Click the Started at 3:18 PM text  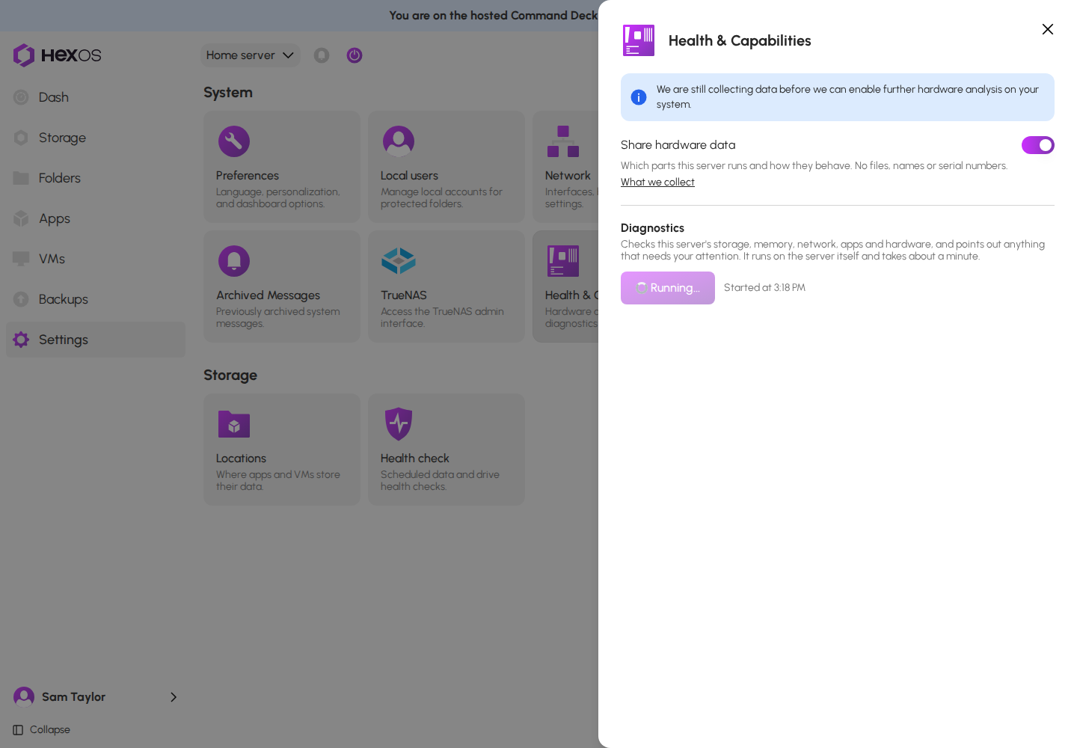tap(764, 288)
